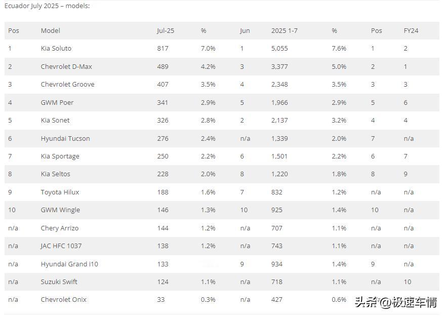Image resolution: width=446 pixels, height=317 pixels.
Task: Select the Jul-25 column header
Action: pos(165,30)
